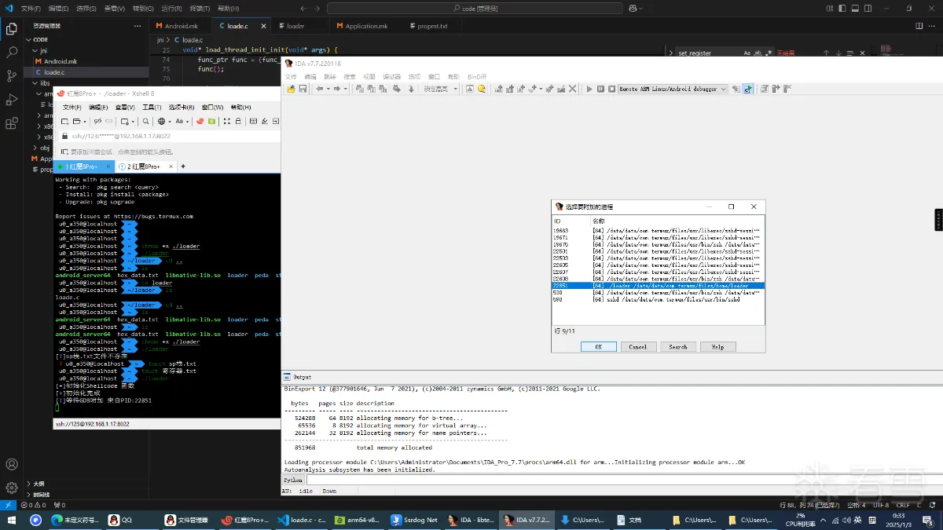Open Source Control view in VS Code

pos(12,76)
